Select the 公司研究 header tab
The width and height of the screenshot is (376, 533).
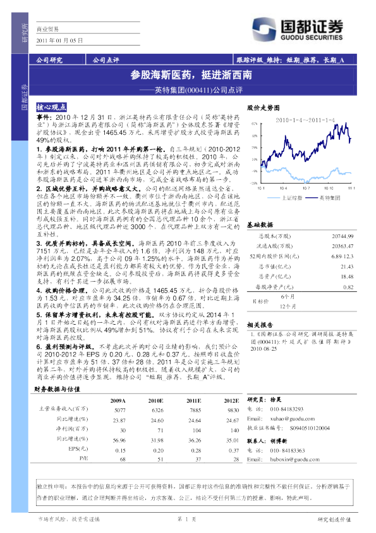click(x=49, y=60)
